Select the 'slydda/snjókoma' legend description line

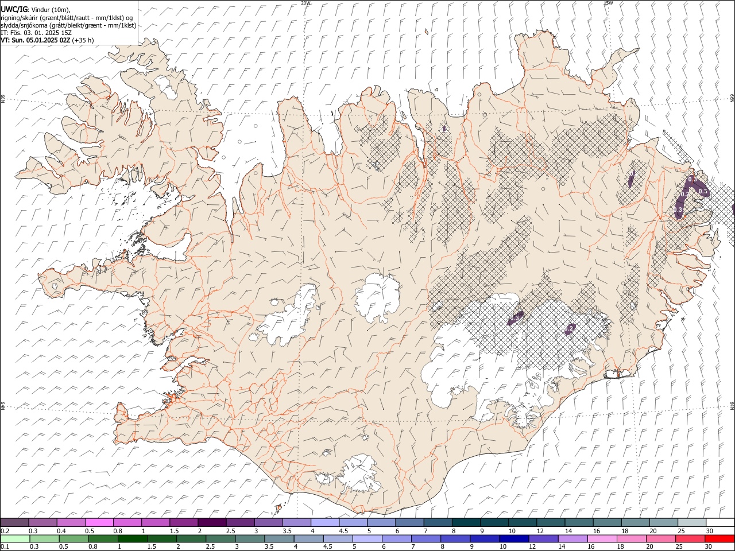pyautogui.click(x=68, y=25)
